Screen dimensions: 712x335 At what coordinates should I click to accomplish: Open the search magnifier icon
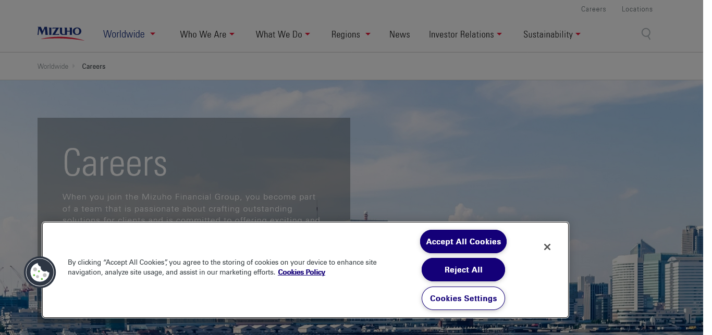(646, 34)
